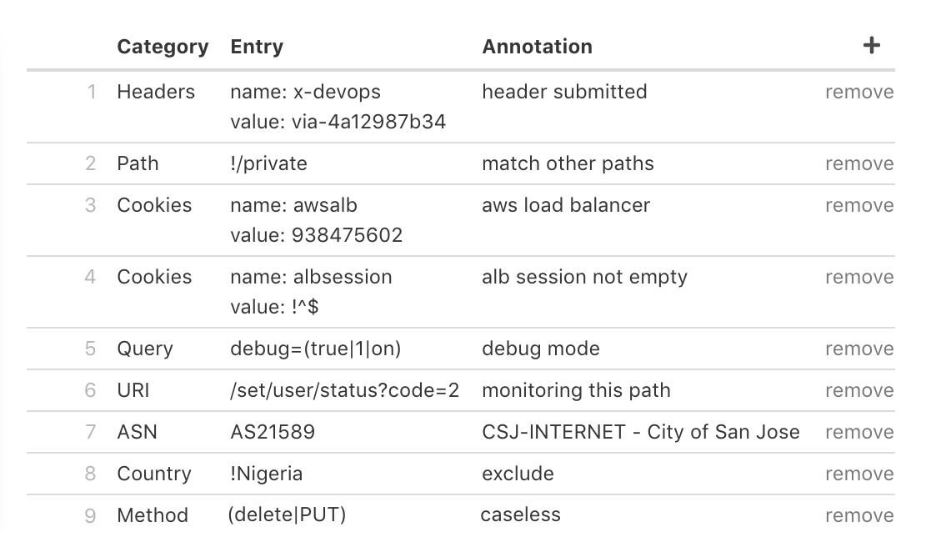Select the 'caseless' annotation on Method row
Image resolution: width=936 pixels, height=547 pixels.
pos(520,514)
